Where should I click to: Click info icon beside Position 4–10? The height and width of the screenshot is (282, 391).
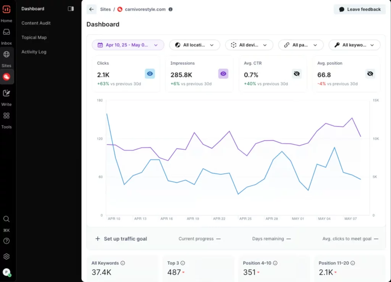pos(275,263)
